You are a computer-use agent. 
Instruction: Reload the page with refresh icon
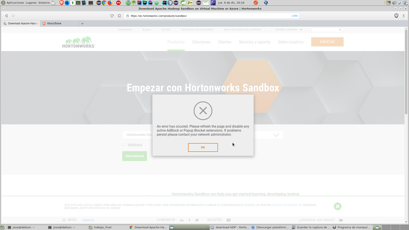[x=112, y=16]
